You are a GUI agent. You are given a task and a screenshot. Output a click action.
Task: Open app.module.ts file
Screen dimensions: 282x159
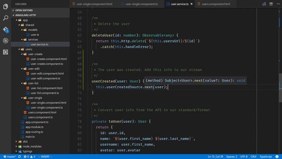pyautogui.click(x=34, y=127)
